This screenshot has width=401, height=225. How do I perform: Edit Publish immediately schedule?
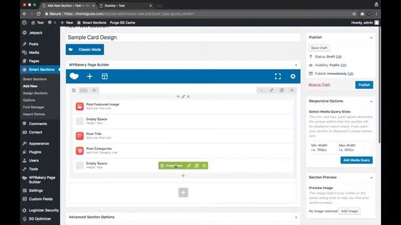(x=350, y=74)
